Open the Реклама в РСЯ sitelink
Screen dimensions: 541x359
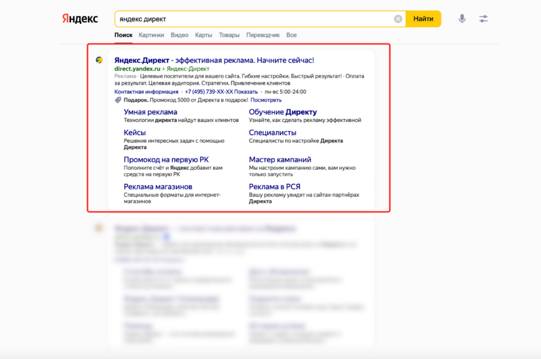click(x=274, y=187)
